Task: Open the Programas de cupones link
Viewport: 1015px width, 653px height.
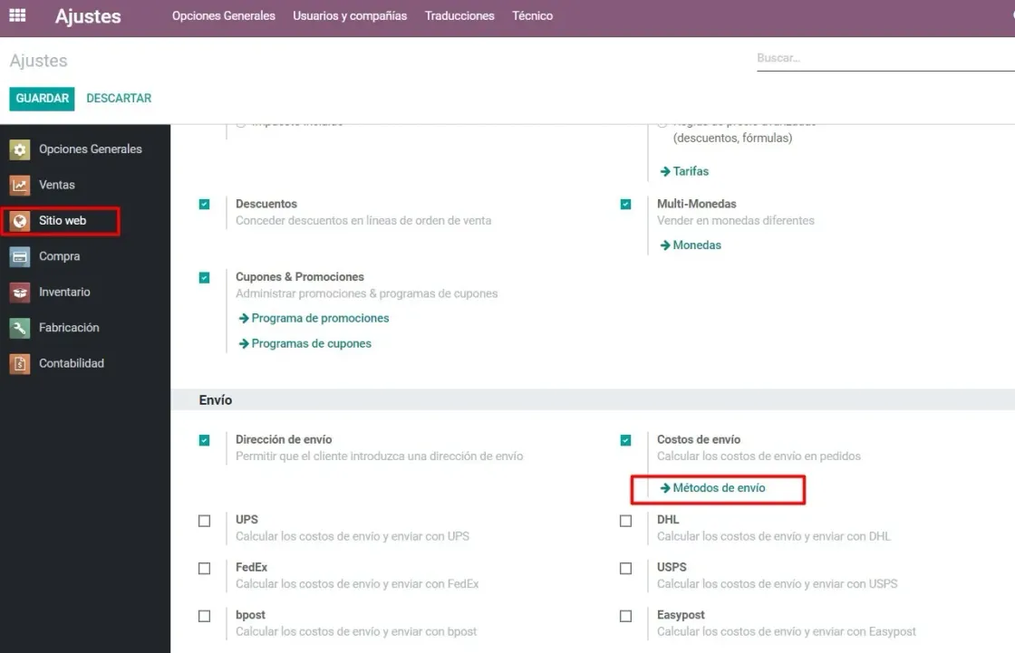Action: [x=311, y=343]
